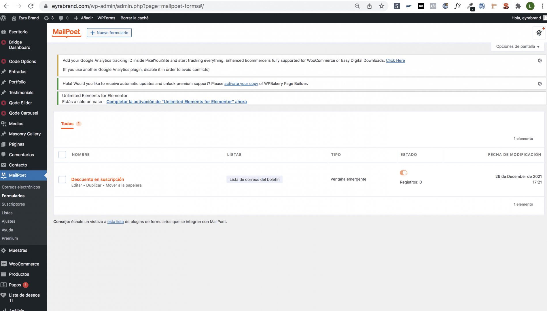Sort by FECHA DE MODIFICACIÓN header
The height and width of the screenshot is (311, 547).
pos(514,155)
